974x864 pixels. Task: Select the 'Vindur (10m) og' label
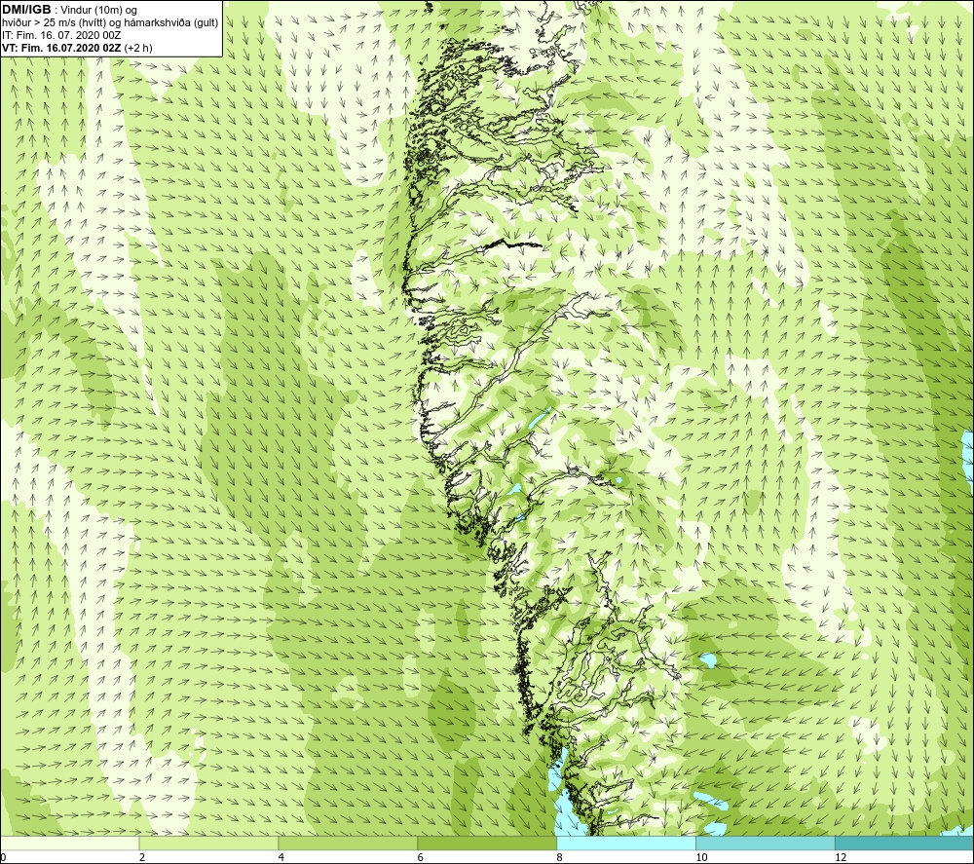tap(98, 10)
